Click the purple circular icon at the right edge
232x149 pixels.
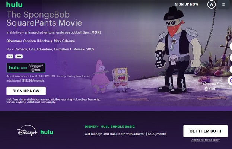(x=230, y=81)
